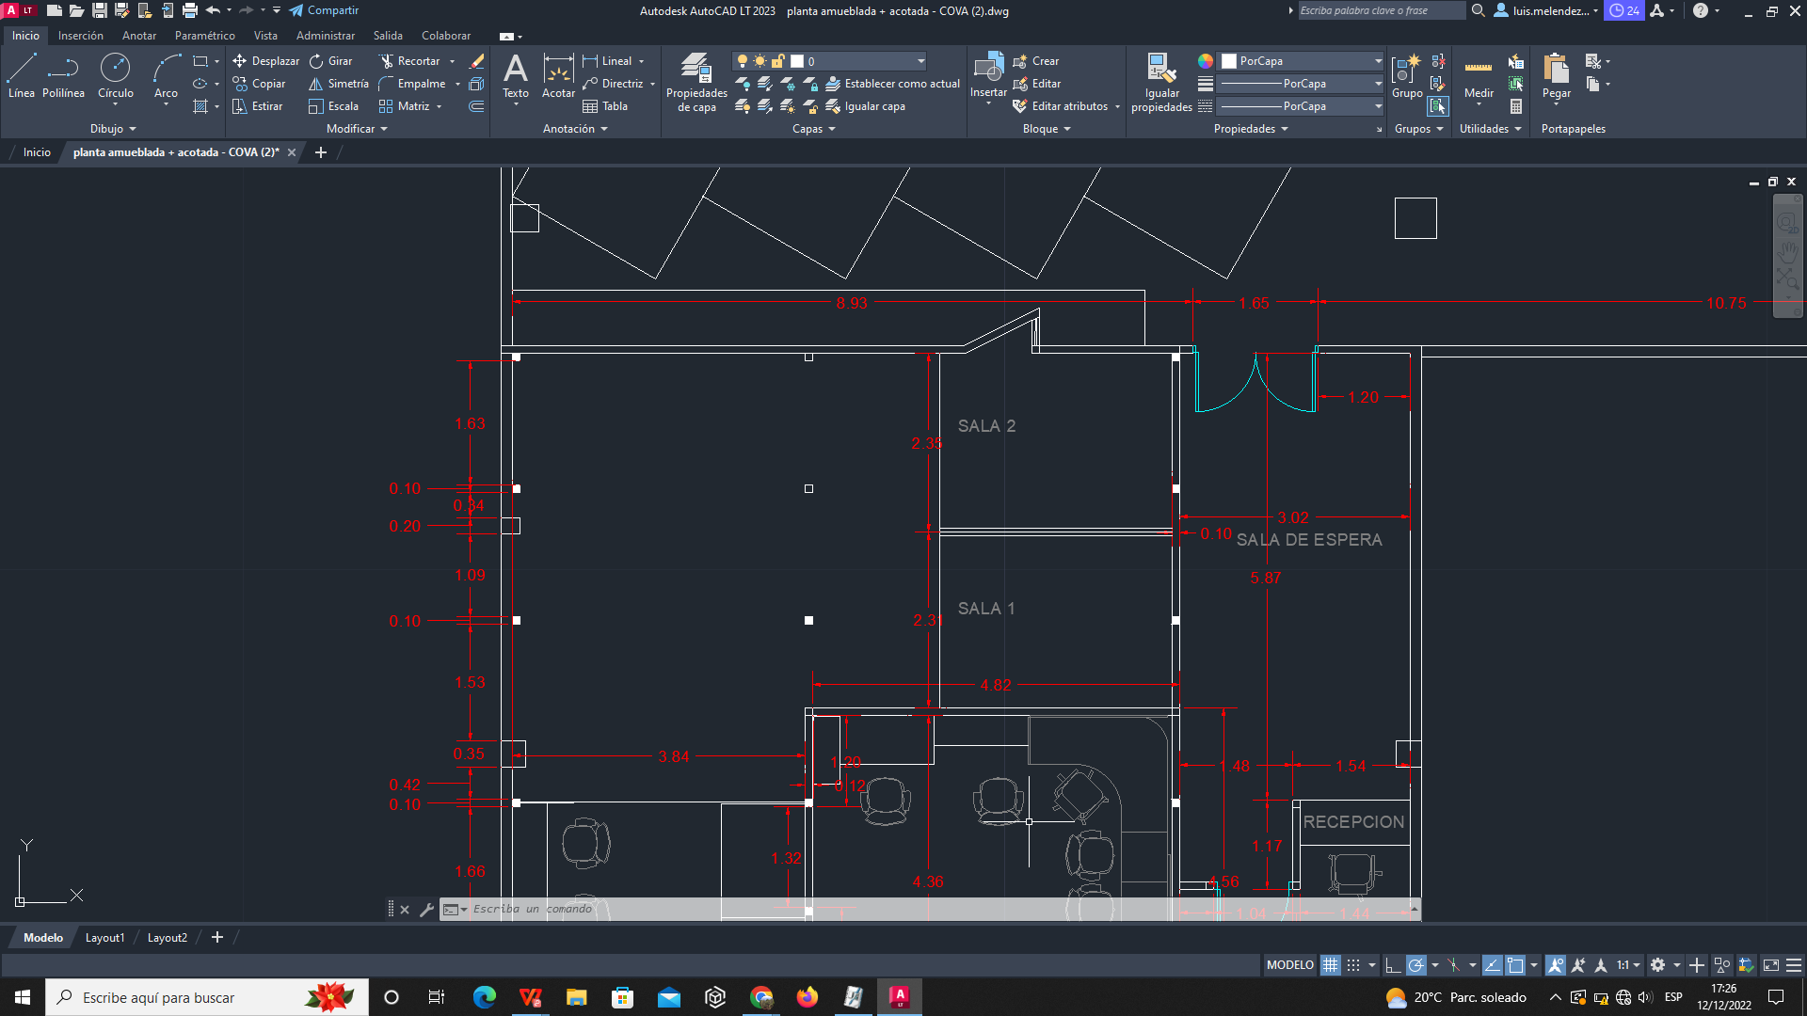1807x1016 pixels.
Task: Click Editar atributos tool
Action: (1061, 106)
